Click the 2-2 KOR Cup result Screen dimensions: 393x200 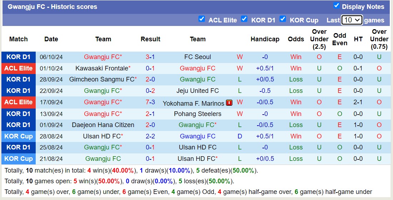150,136
